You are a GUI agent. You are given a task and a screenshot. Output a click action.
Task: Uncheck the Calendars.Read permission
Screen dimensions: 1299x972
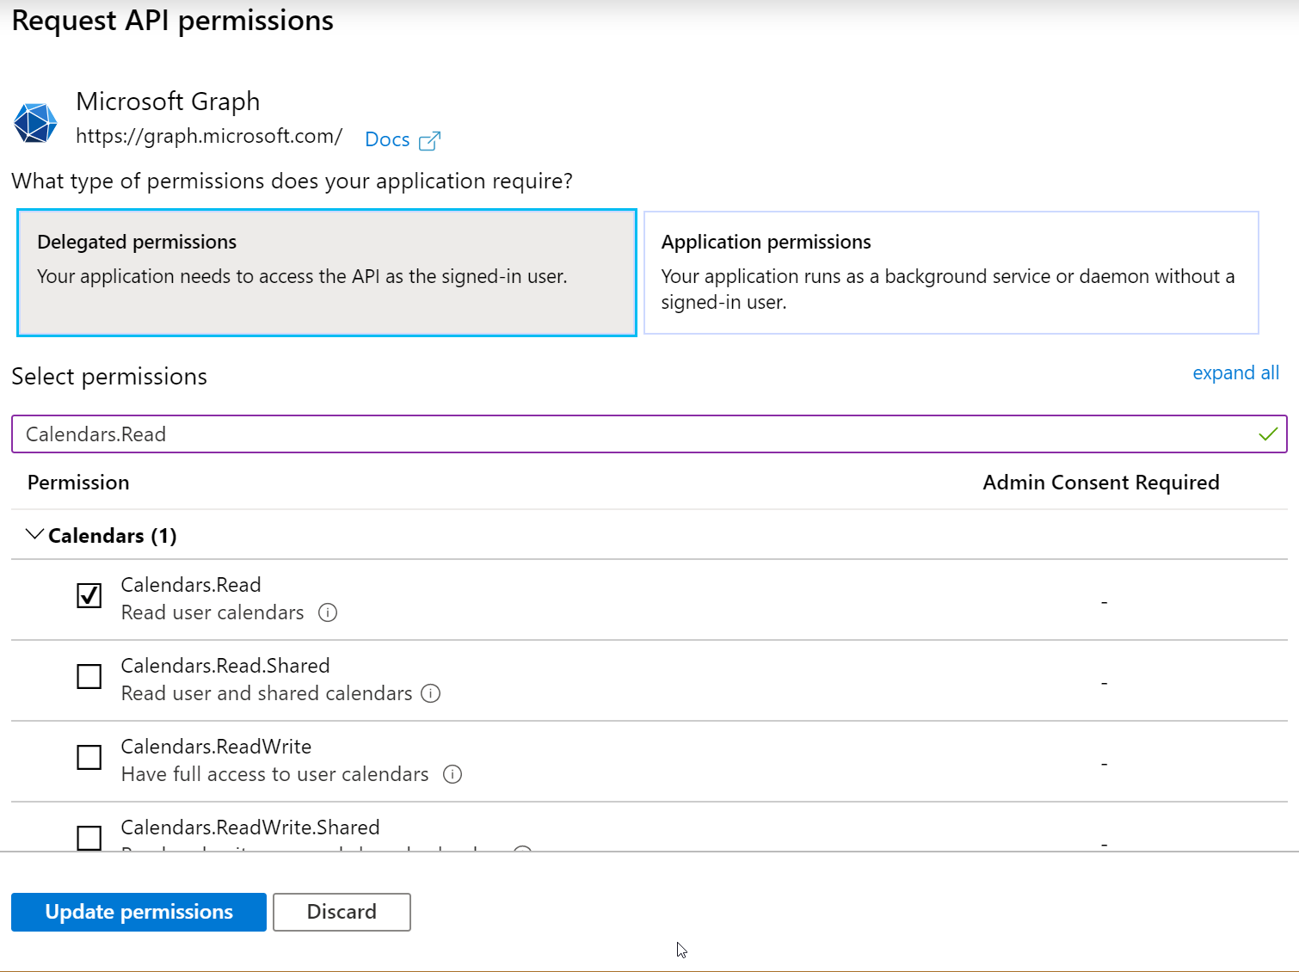click(x=89, y=595)
